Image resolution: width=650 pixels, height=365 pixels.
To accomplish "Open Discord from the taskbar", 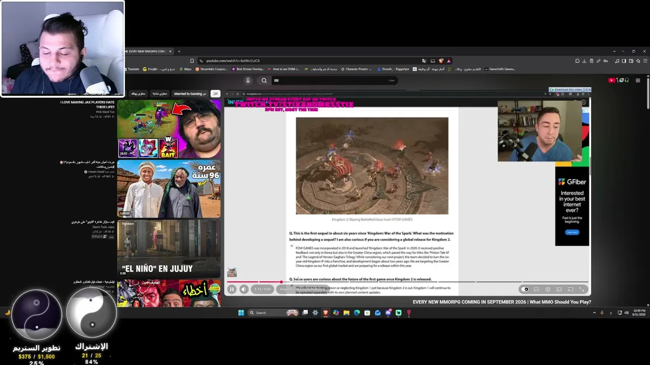I will click(x=388, y=313).
